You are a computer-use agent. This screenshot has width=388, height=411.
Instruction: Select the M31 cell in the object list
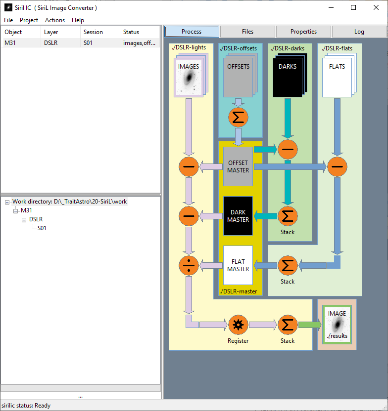(21, 42)
